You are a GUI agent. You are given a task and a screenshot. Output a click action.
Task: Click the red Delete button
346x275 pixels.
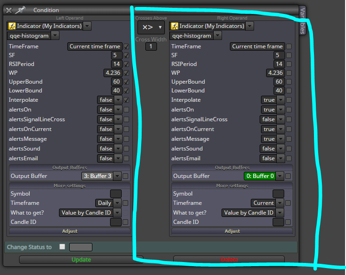229,260
